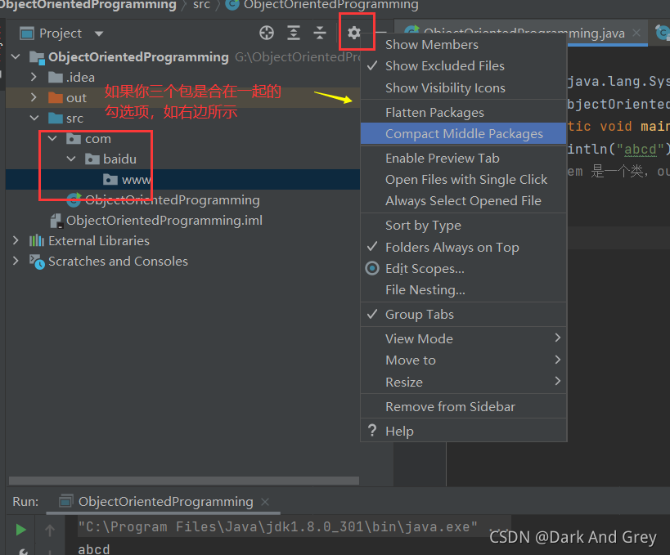
Task: Collapse the src folder
Action: pos(34,118)
